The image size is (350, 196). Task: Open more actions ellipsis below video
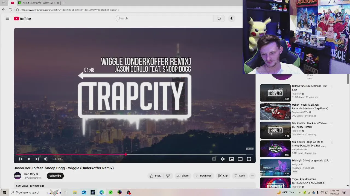(x=252, y=176)
